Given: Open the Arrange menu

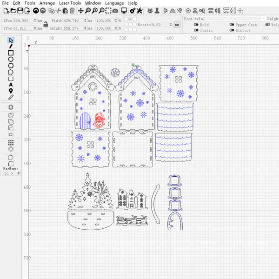Looking at the screenshot, I should coord(47,3).
